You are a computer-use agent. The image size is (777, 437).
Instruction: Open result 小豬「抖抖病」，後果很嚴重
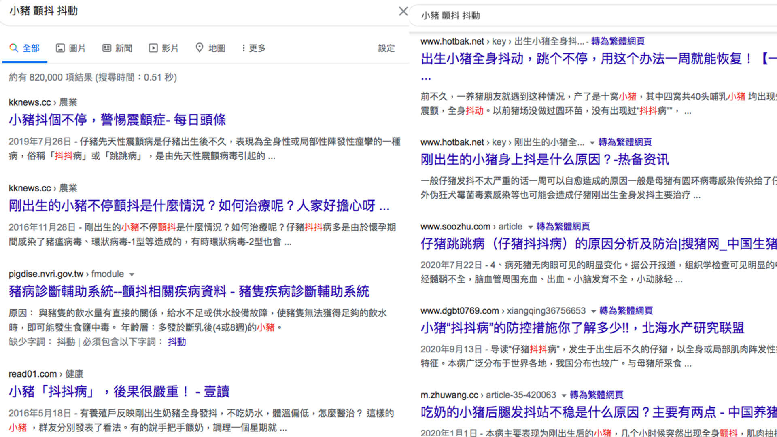[119, 391]
